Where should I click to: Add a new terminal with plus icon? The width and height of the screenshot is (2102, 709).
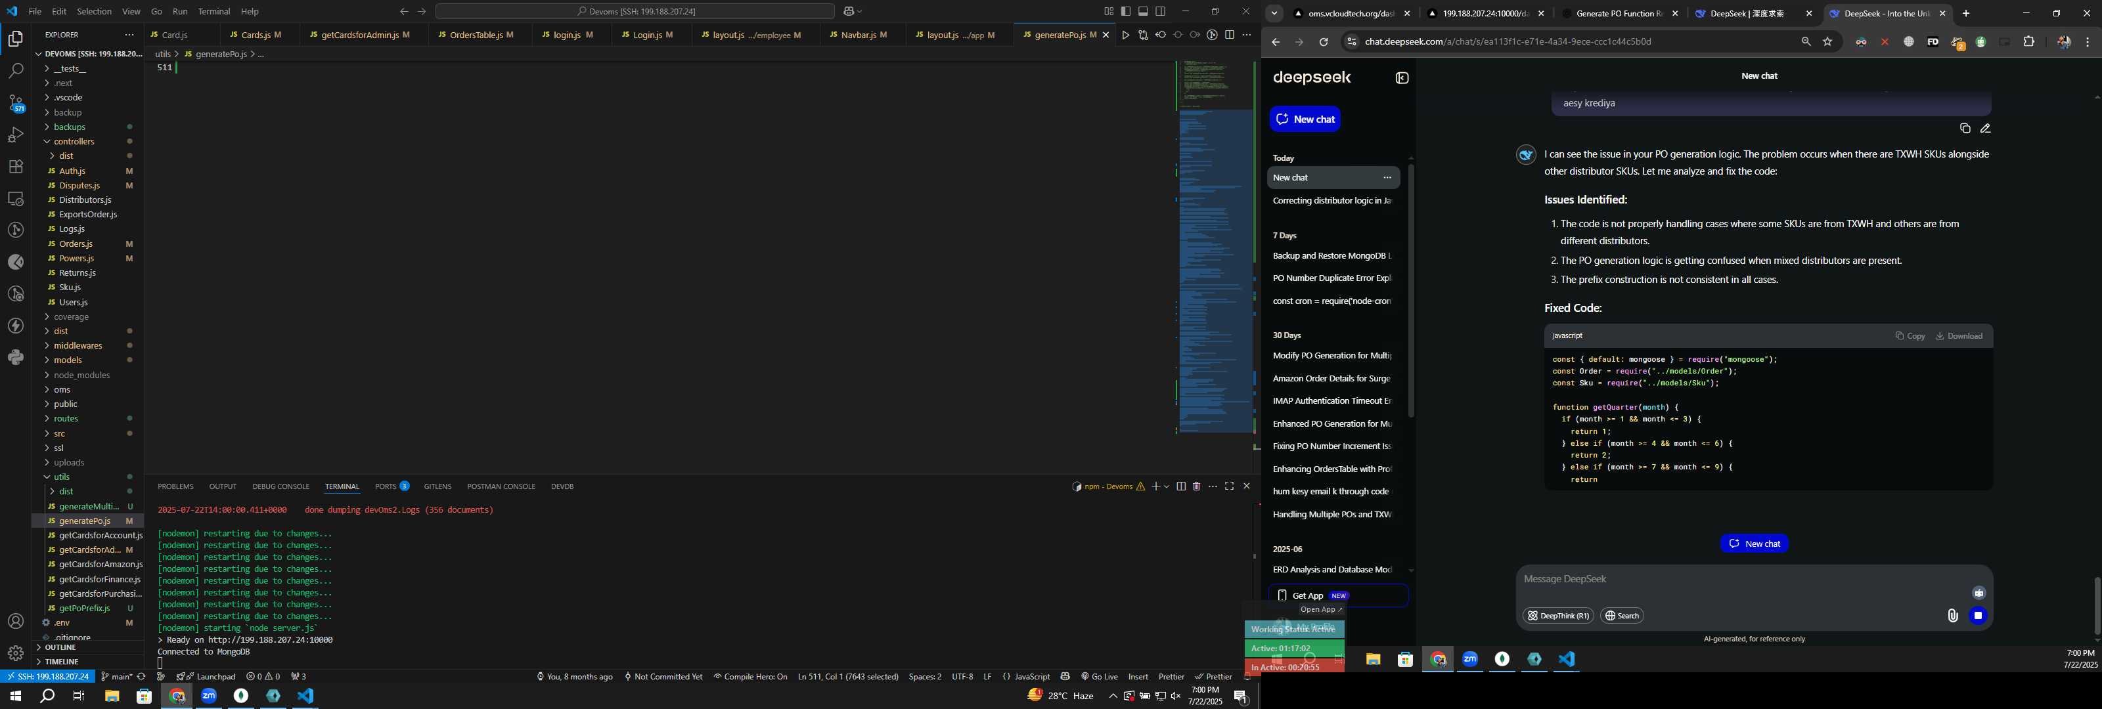click(x=1155, y=486)
